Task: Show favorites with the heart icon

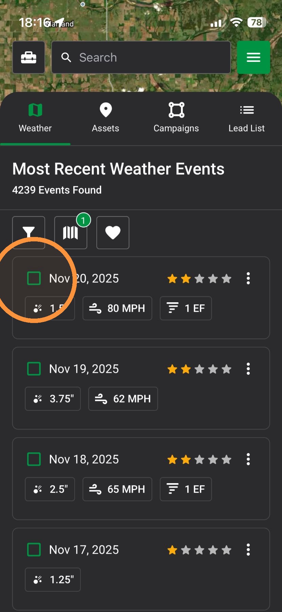Action: coord(113,233)
